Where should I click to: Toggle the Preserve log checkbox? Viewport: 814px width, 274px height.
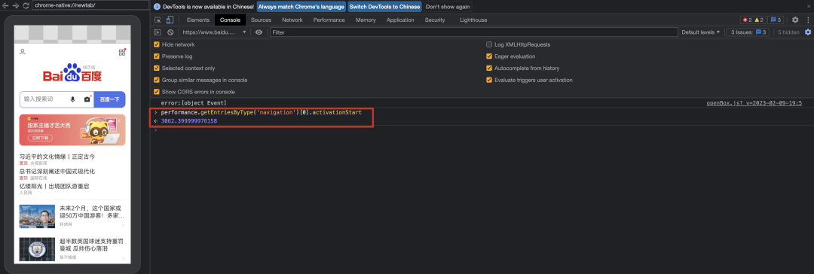157,56
